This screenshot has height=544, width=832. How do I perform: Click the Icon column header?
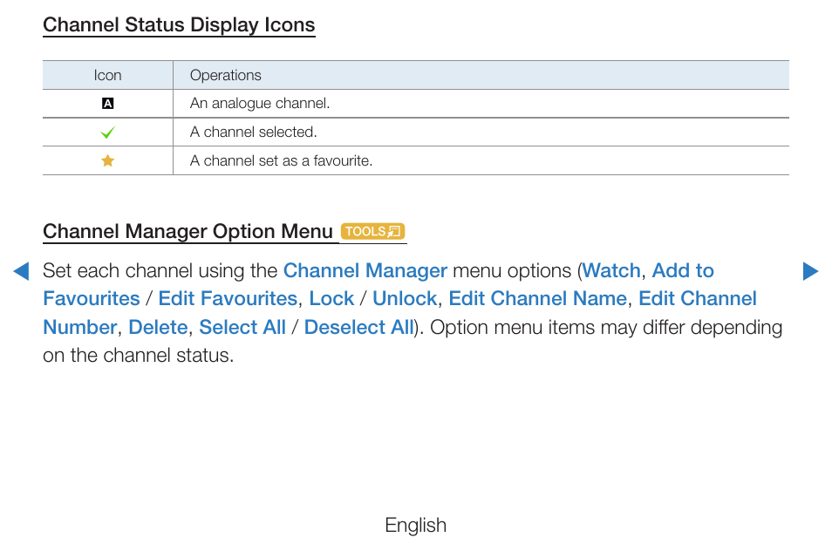pos(108,75)
